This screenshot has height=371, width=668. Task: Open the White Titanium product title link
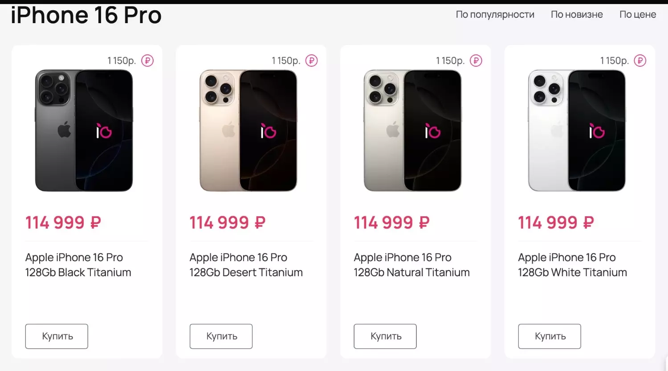click(572, 265)
